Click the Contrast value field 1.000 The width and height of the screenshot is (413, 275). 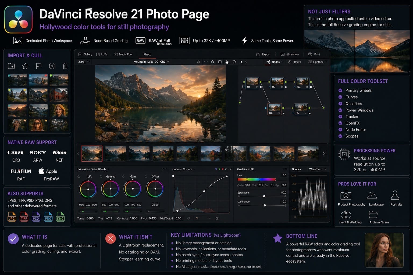[134, 218]
